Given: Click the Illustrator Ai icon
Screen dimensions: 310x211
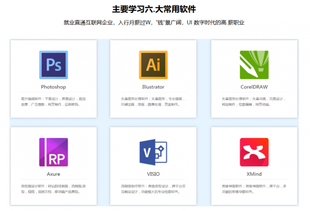Looking at the screenshot, I should pyautogui.click(x=153, y=65).
